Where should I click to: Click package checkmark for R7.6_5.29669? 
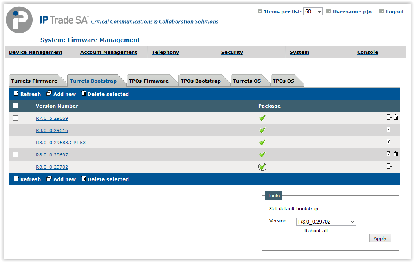262,118
